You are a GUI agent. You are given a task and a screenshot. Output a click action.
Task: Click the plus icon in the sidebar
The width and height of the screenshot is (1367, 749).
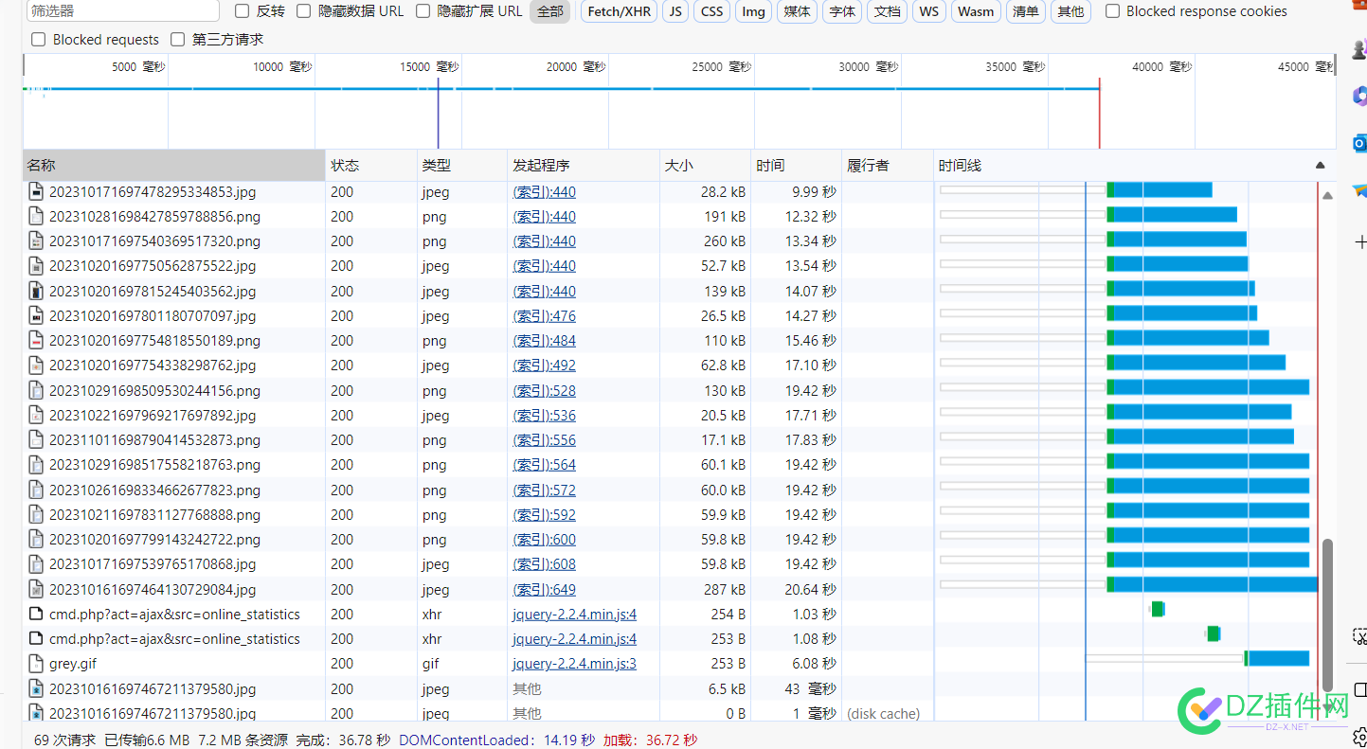[1360, 242]
